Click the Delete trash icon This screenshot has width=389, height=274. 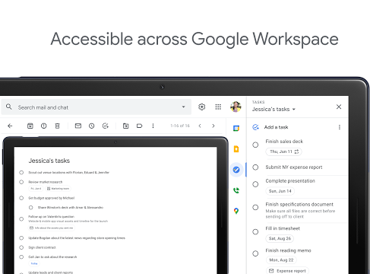point(58,126)
